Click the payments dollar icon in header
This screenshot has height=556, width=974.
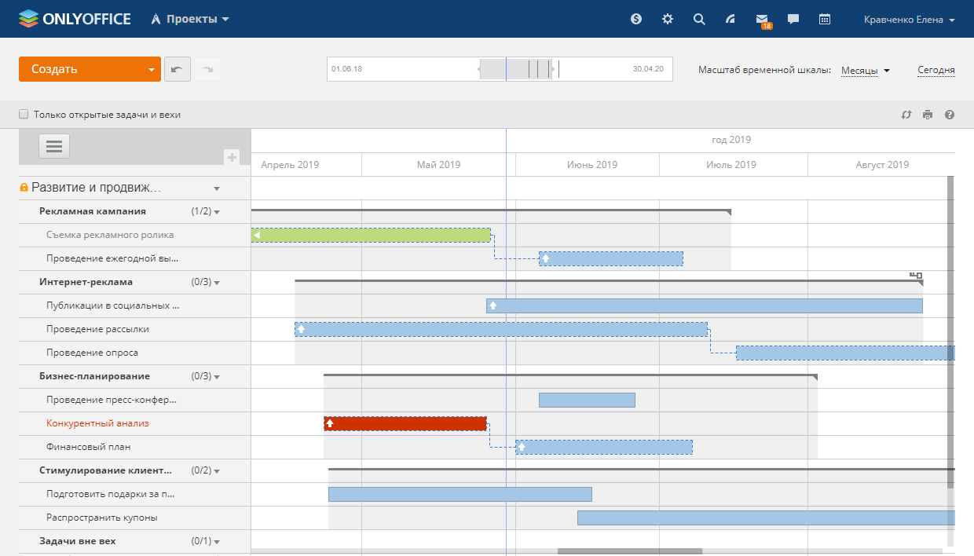click(636, 19)
